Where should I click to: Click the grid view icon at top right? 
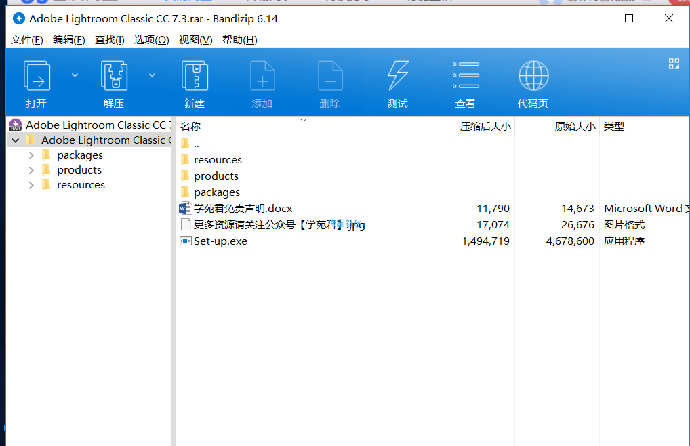pyautogui.click(x=674, y=64)
